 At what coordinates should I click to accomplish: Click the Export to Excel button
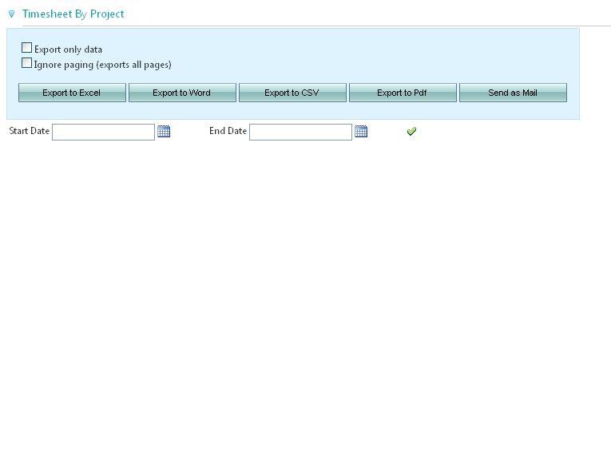pyautogui.click(x=72, y=93)
